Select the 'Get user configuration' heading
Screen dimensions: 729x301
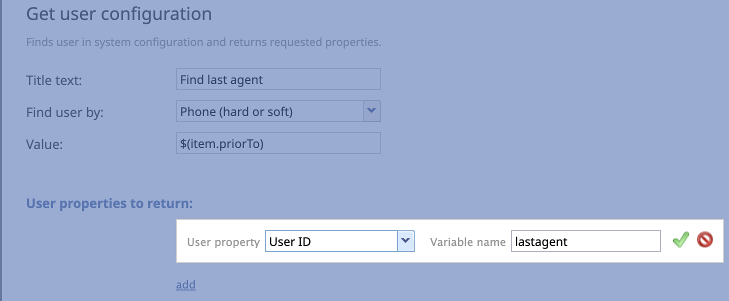tap(119, 14)
